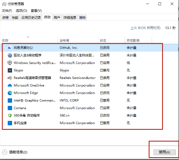Click the 网易灵犀办公 app icon
Image resolution: width=179 pixels, height=160 pixels.
coord(10,48)
